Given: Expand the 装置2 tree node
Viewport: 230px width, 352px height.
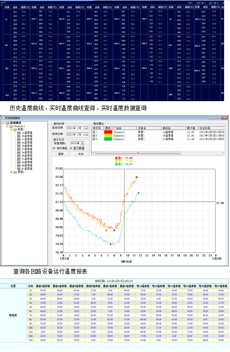Looking at the screenshot, I should click(x=11, y=172).
